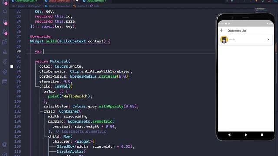The height and width of the screenshot is (156, 278).
Task: Open the white color swatch on line 93
Action: coord(12,66)
